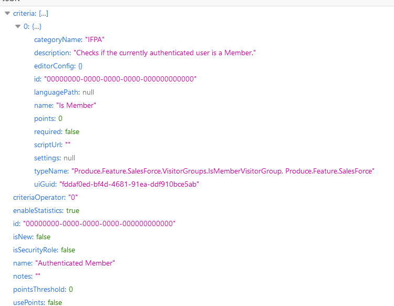Click the typeName string value
Screen dimensions: 394x306
pos(223,171)
